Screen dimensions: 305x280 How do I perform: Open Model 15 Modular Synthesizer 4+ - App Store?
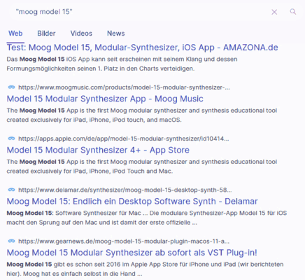(x=98, y=150)
